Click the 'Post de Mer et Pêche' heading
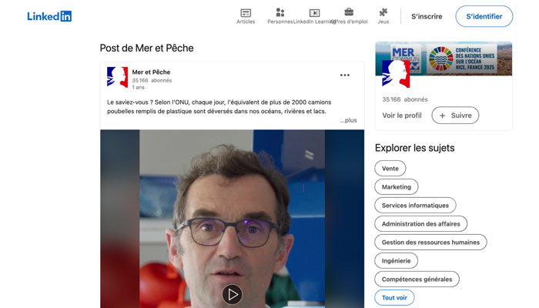 click(146, 48)
